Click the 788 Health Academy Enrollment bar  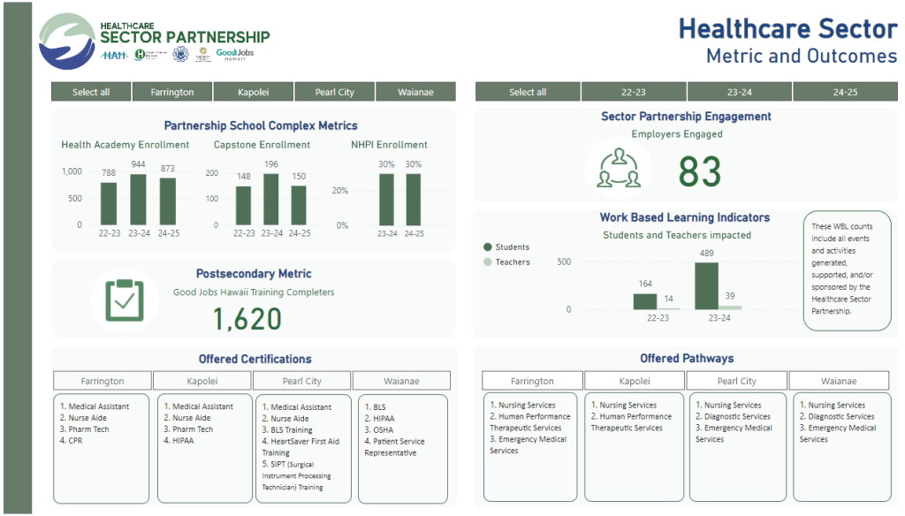[x=109, y=204]
